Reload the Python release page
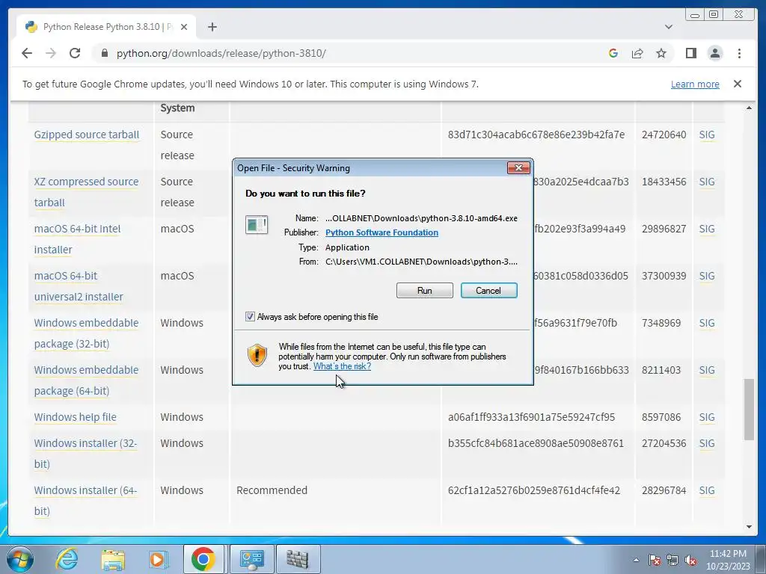 click(x=75, y=53)
